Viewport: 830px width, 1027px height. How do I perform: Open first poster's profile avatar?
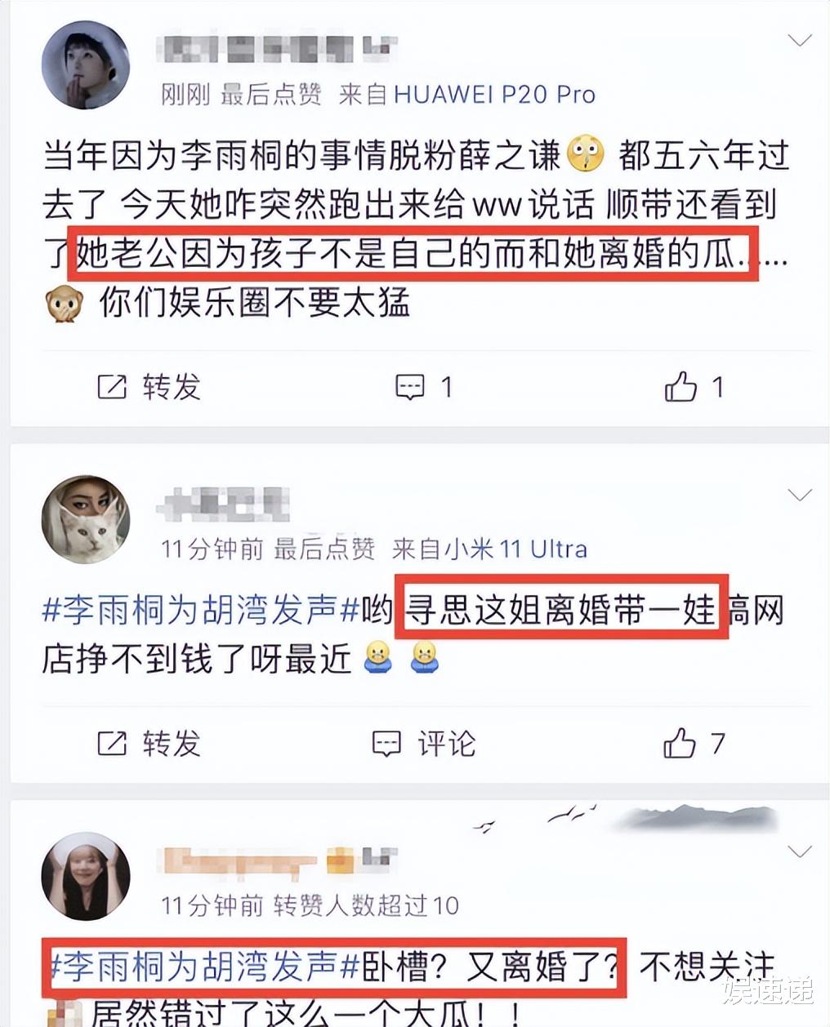[x=86, y=66]
